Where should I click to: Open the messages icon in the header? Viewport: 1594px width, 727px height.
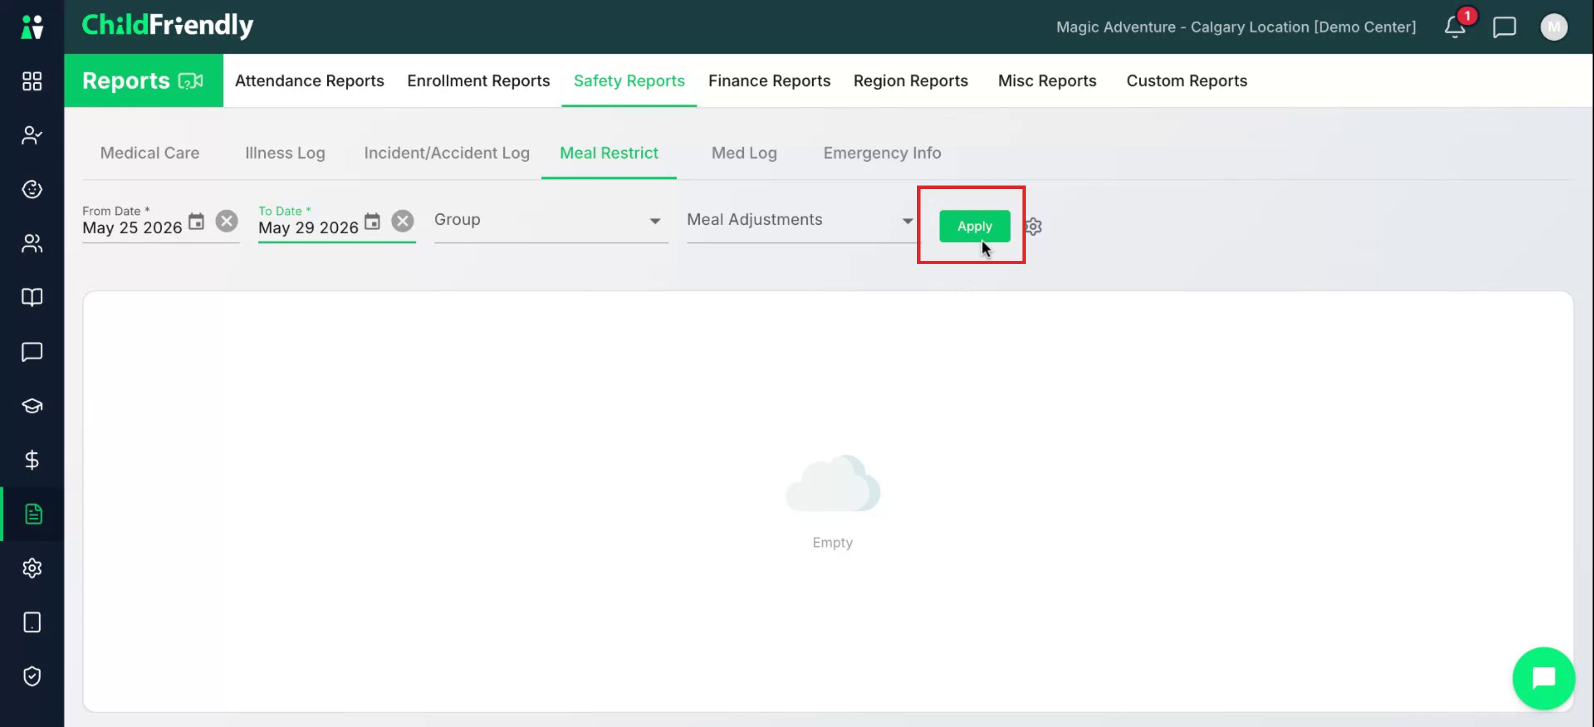tap(1504, 27)
